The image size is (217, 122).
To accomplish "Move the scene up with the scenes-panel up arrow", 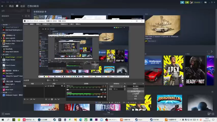I will tap(31, 99).
